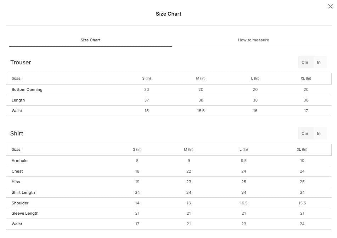Select the Shirt Armhole row label
Viewport: 337px width, 238px height.
[19, 161]
